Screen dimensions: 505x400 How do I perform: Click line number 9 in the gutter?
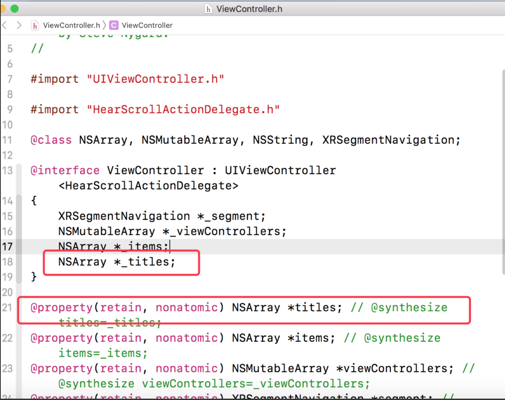click(10, 110)
